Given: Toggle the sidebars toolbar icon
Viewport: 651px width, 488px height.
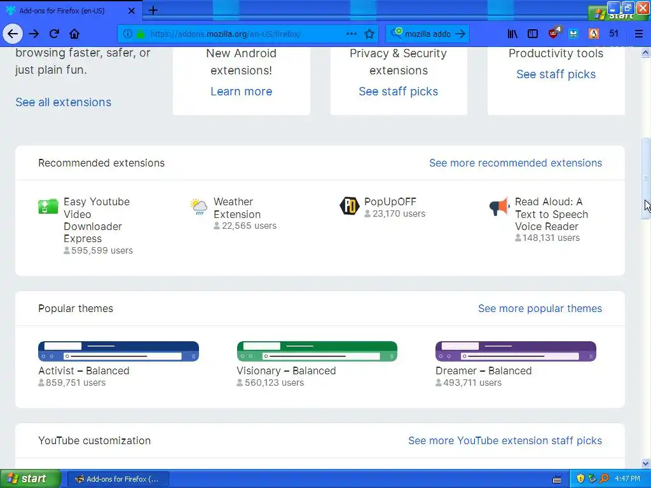Looking at the screenshot, I should pos(533,34).
